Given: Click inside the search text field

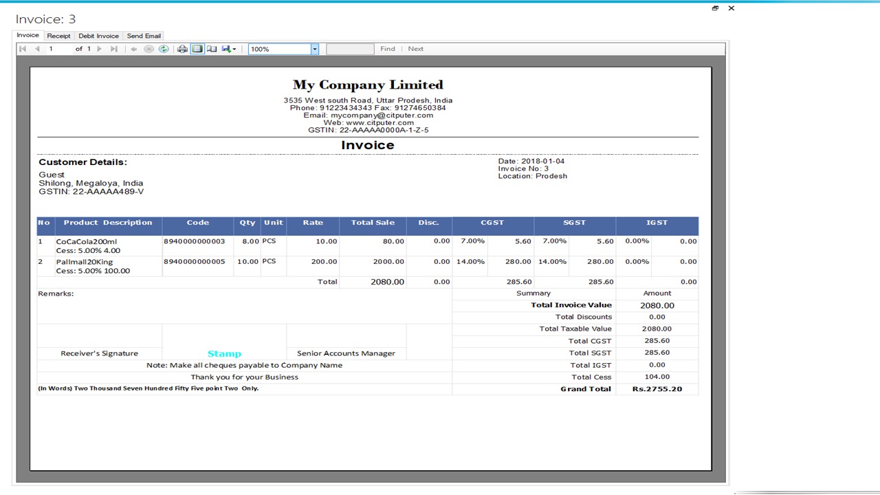Looking at the screenshot, I should 350,48.
